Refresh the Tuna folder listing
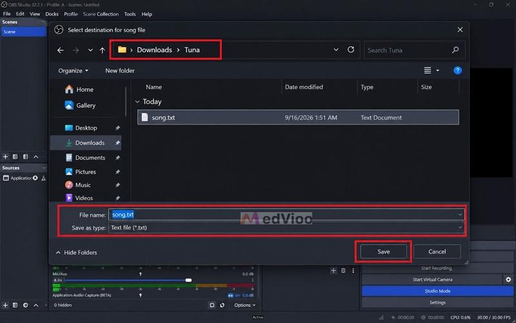The image size is (516, 323). tap(351, 50)
